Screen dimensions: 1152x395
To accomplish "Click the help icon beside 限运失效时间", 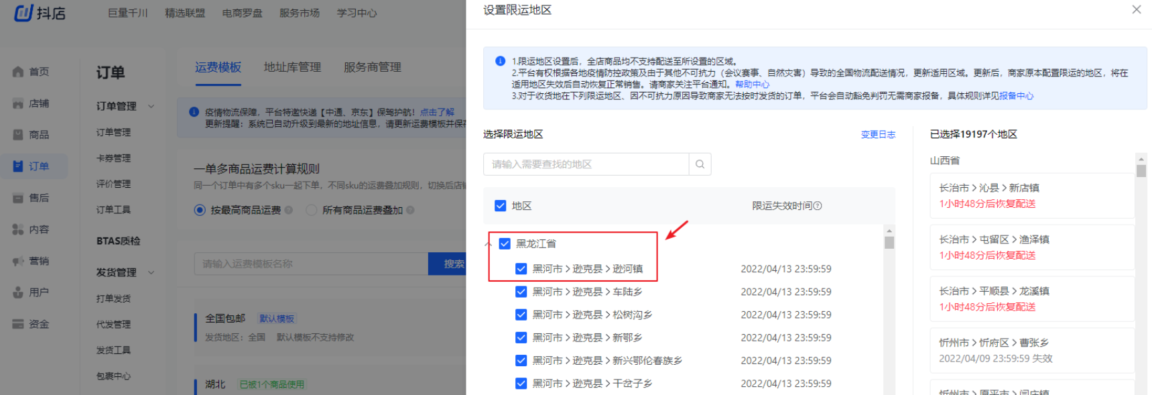I will (818, 206).
